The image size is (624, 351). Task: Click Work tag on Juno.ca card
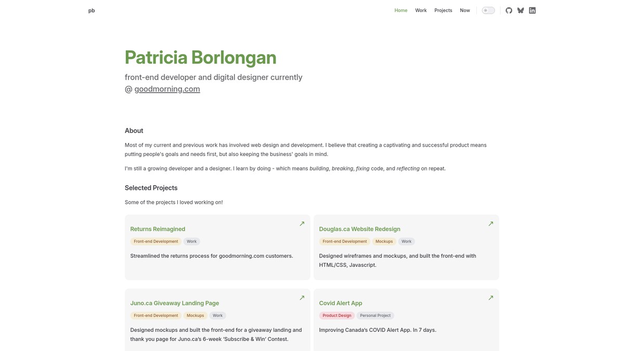(x=217, y=316)
